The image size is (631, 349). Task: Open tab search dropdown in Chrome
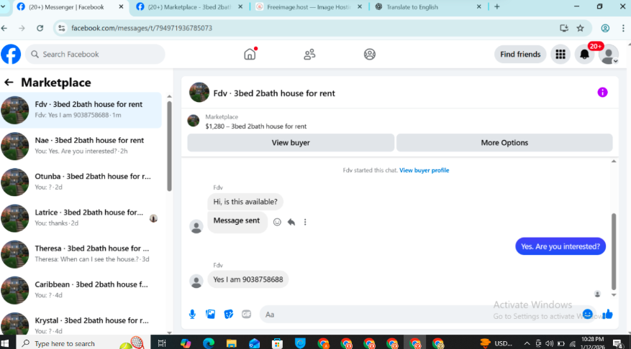(3, 7)
